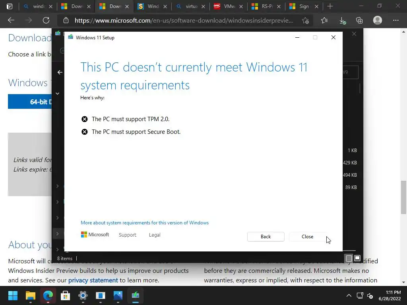Open the Support link in Setup
The image size is (407, 305).
pyautogui.click(x=128, y=235)
